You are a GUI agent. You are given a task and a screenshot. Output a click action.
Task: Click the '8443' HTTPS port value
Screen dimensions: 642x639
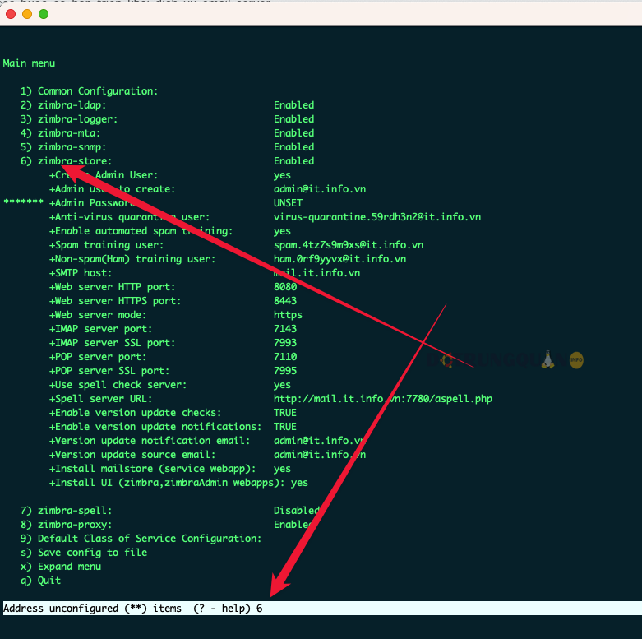(285, 301)
